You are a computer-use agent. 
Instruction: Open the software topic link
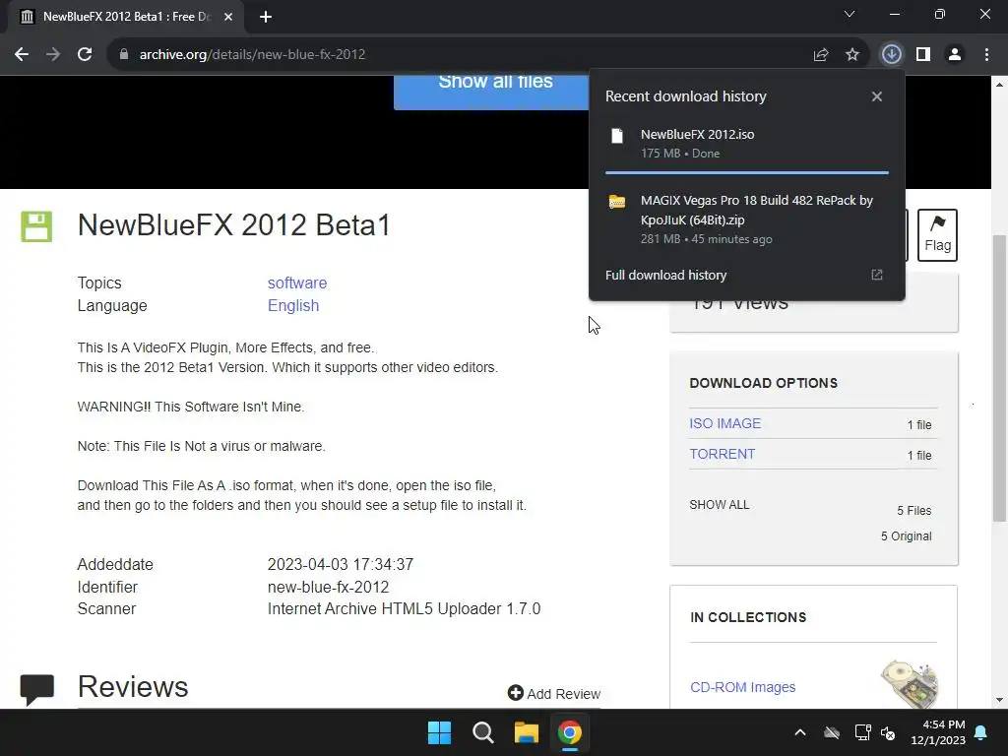(x=297, y=283)
